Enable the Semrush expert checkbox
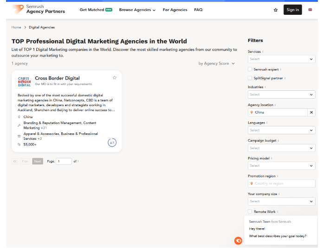The width and height of the screenshot is (323, 250). pyautogui.click(x=250, y=69)
